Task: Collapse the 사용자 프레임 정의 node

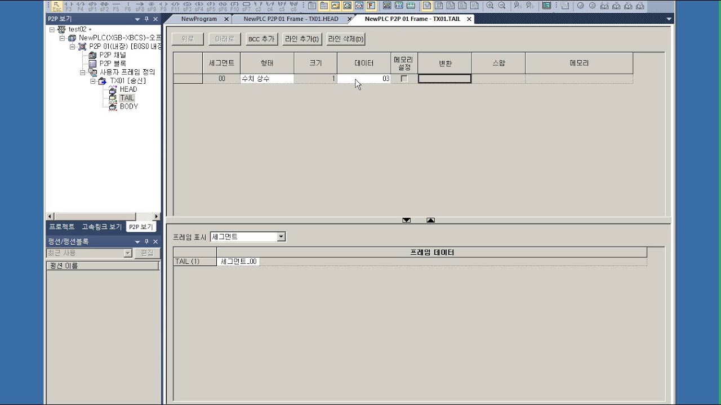Action: click(x=82, y=72)
